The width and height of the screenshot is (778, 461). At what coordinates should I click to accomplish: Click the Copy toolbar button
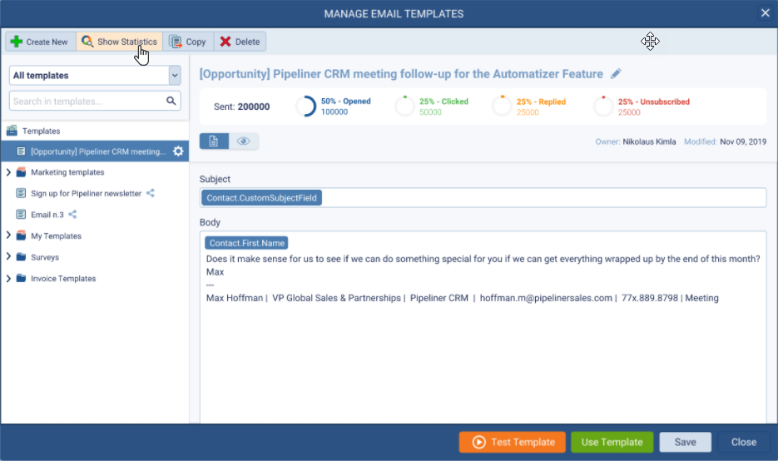187,42
